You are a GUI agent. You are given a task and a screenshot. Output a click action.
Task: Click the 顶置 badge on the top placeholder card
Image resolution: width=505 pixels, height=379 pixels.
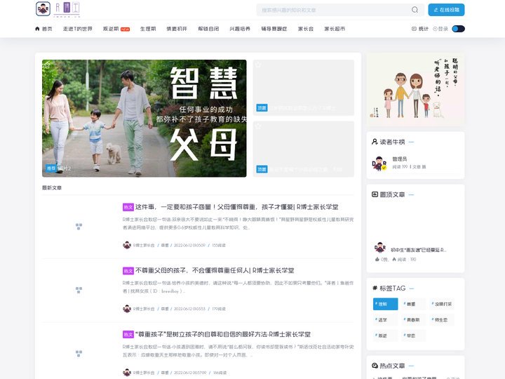(x=262, y=107)
